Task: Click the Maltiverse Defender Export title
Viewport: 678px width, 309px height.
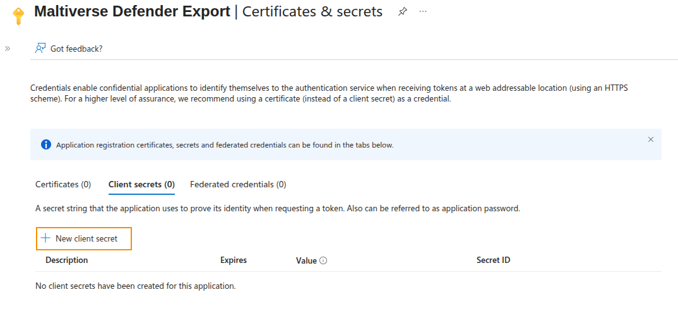Action: click(x=132, y=11)
